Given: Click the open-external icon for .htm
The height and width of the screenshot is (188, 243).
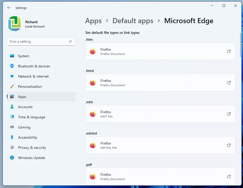Looking at the screenshot, I should (229, 51).
